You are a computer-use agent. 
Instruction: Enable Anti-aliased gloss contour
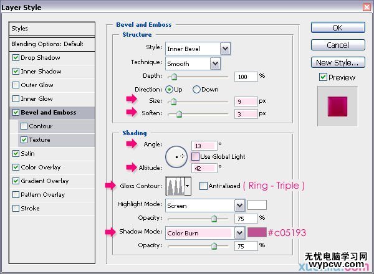[203, 186]
